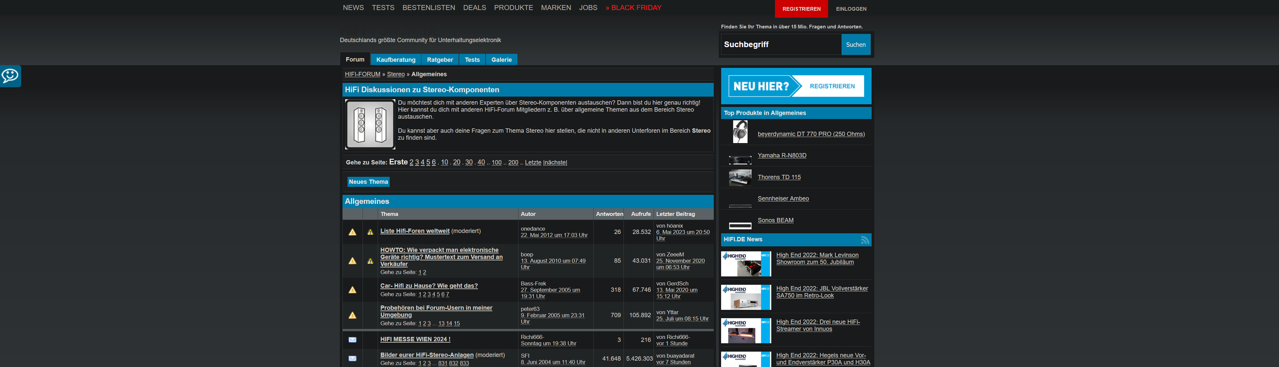The image size is (1279, 367).
Task: Open the Galerie tab
Action: click(501, 59)
